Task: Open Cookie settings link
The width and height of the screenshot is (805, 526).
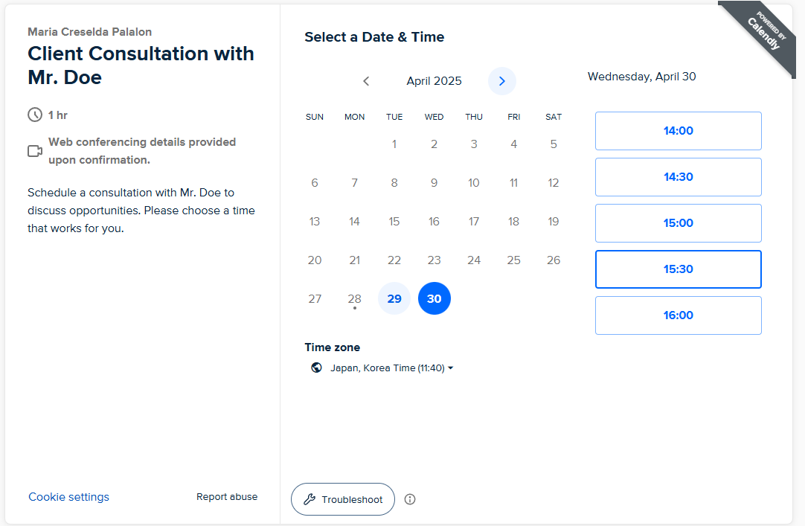Action: [x=68, y=497]
